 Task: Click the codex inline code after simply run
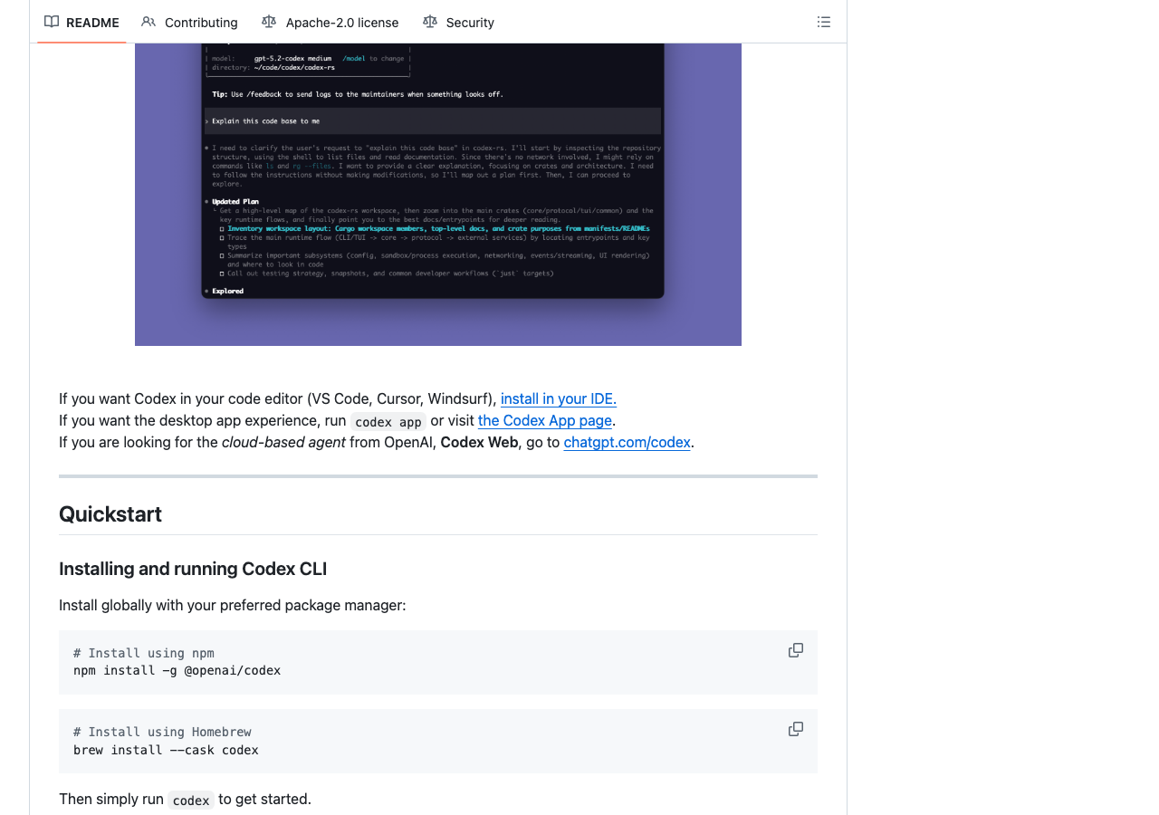(x=190, y=800)
